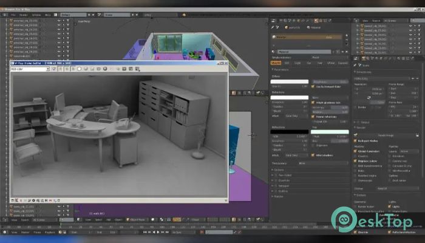Click the Fog light teal color swatch
This screenshot has height=243, width=425.
click(x=330, y=132)
